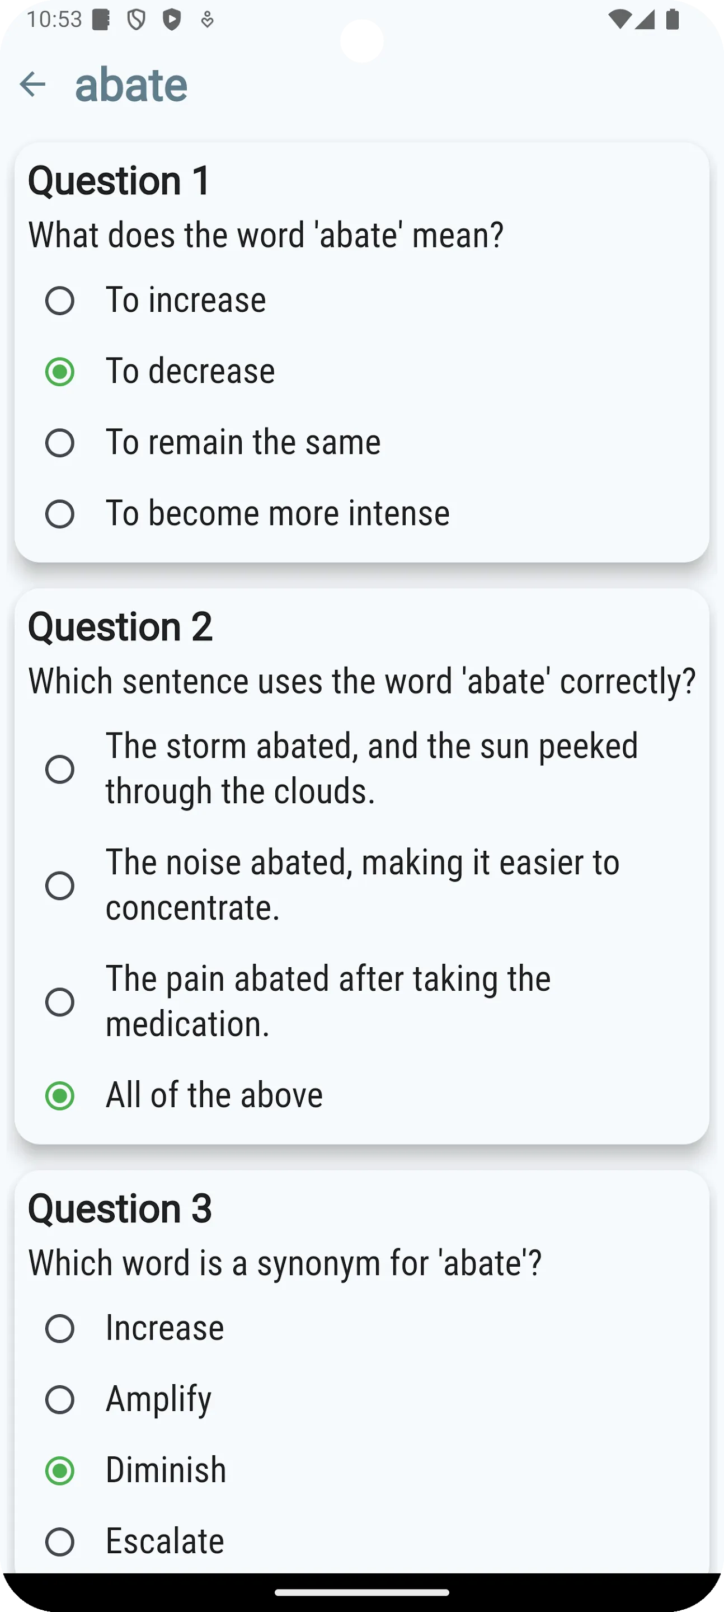724x1612 pixels.
Task: Tap the back arrow icon
Action: pos(32,85)
